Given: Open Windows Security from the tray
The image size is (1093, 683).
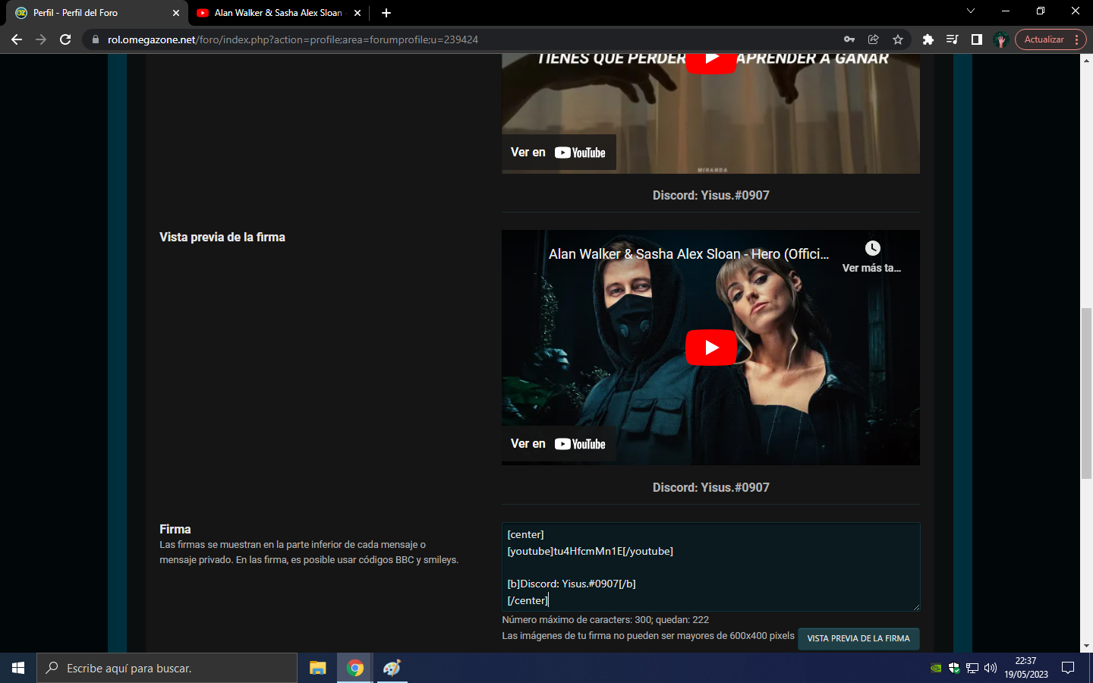Looking at the screenshot, I should 954,668.
